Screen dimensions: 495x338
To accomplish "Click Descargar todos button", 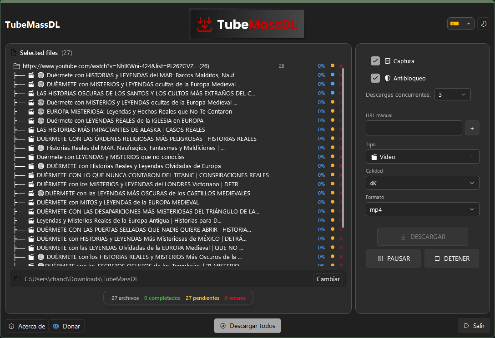I will pos(247,326).
